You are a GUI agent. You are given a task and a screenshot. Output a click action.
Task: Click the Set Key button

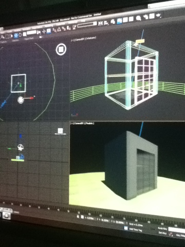click(162, 233)
